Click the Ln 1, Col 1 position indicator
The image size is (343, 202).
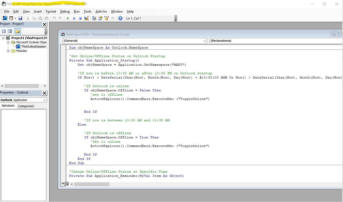click(133, 18)
